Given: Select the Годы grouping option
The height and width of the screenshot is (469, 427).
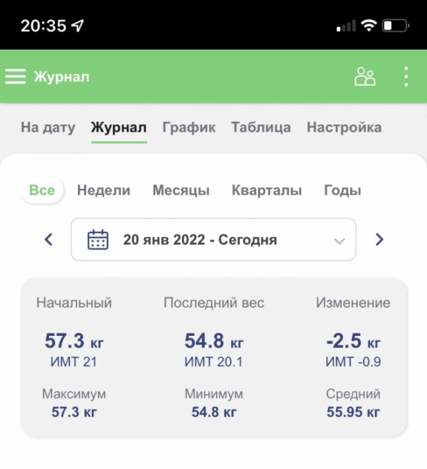Looking at the screenshot, I should pos(342,190).
